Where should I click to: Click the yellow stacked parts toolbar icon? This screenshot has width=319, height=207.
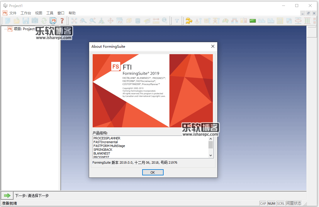click(x=189, y=20)
